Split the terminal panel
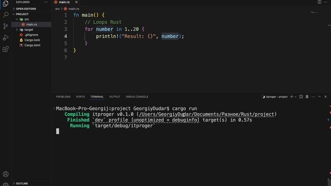Screen dimensions: 331x186 point(301,97)
